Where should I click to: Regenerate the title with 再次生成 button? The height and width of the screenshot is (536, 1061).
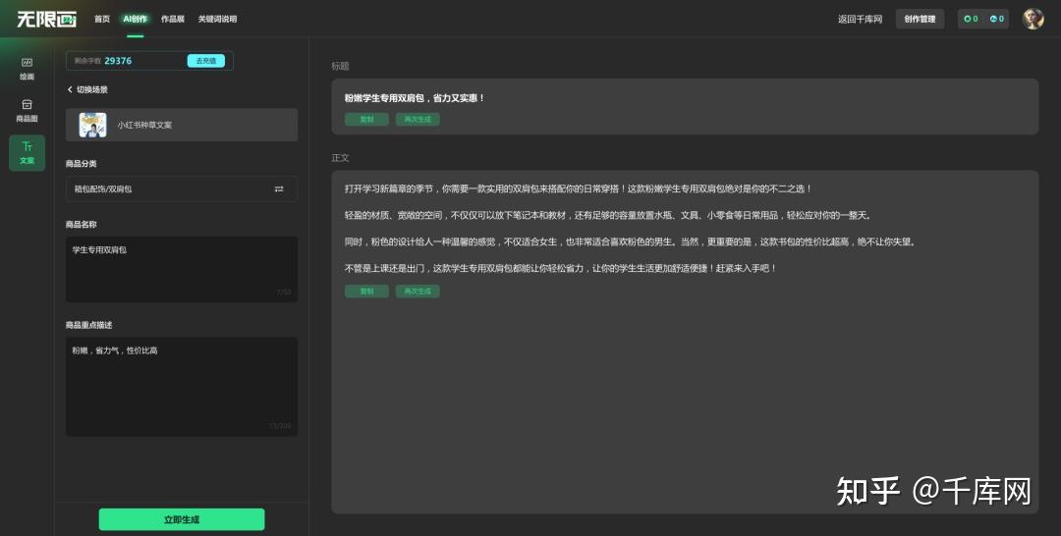[418, 119]
